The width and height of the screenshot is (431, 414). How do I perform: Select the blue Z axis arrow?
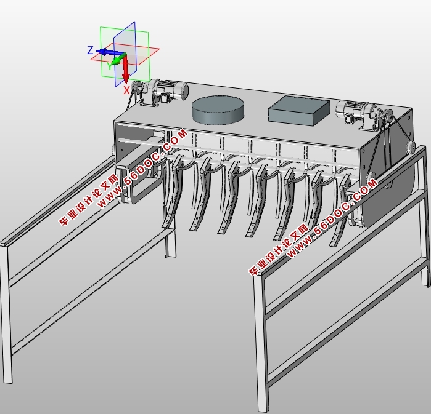[x=110, y=52]
